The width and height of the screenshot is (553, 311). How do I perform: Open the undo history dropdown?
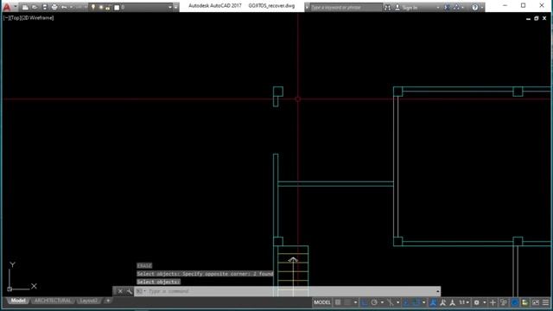point(71,7)
